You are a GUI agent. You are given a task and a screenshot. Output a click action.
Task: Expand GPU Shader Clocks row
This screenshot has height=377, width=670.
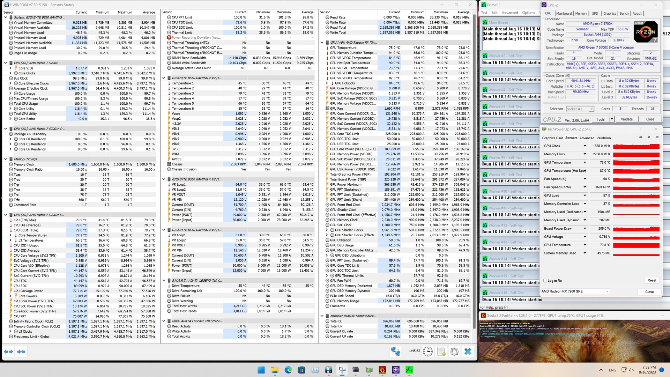327,230
